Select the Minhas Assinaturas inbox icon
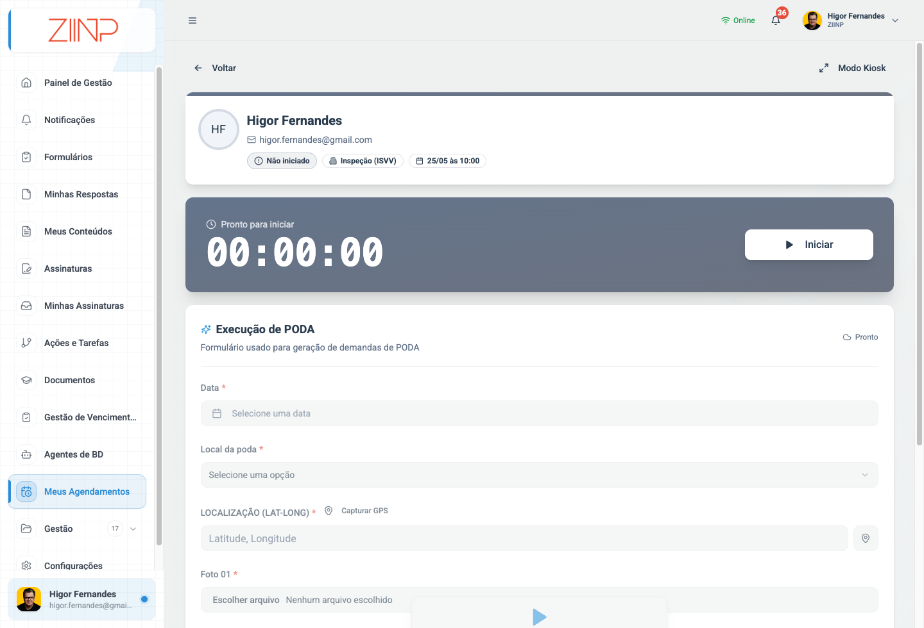 (26, 306)
